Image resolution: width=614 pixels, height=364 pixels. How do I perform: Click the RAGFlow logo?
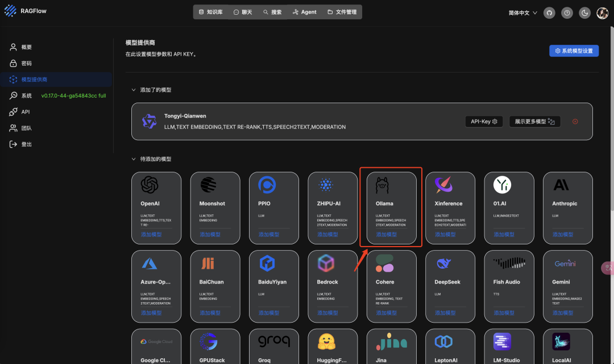coord(26,11)
